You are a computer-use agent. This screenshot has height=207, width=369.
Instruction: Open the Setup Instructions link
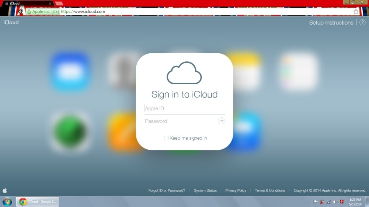click(331, 22)
